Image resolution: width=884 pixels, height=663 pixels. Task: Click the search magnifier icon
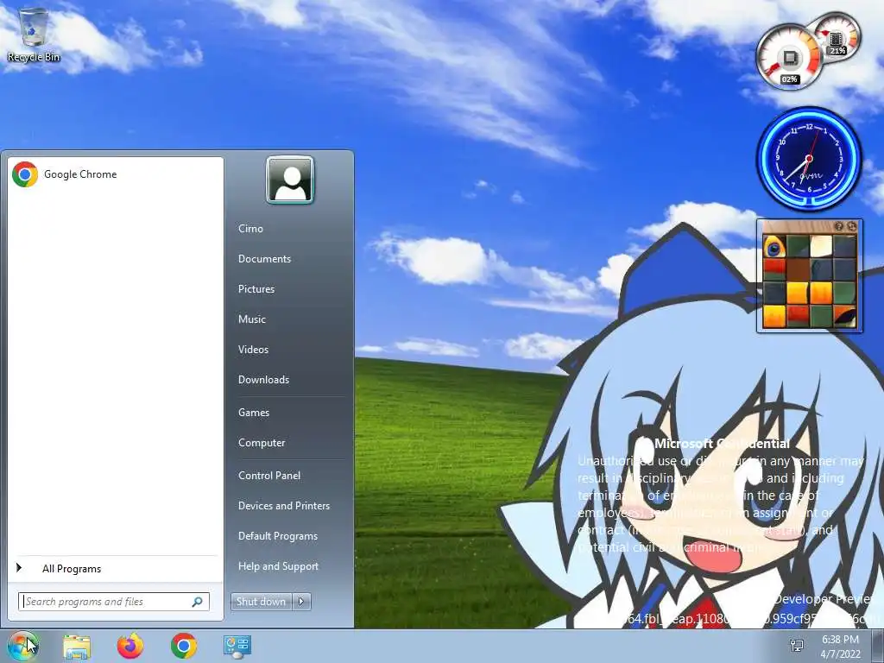pos(198,602)
